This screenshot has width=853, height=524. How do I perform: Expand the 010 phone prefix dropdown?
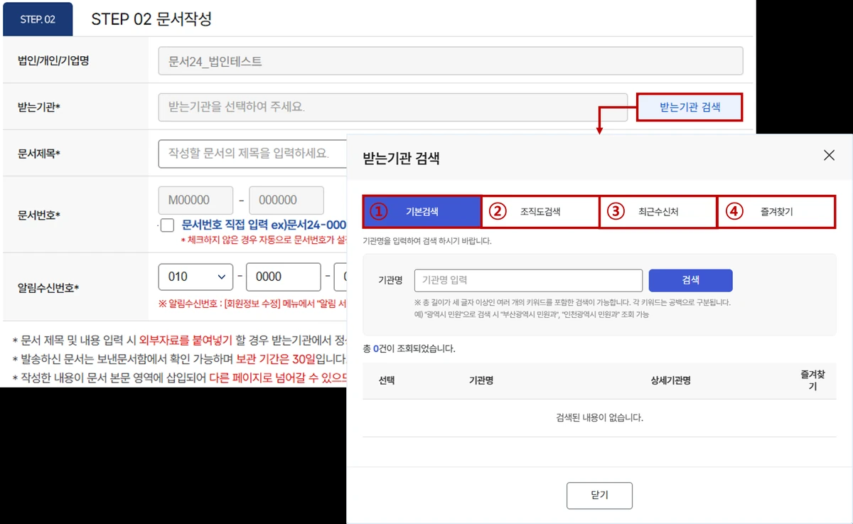click(195, 277)
